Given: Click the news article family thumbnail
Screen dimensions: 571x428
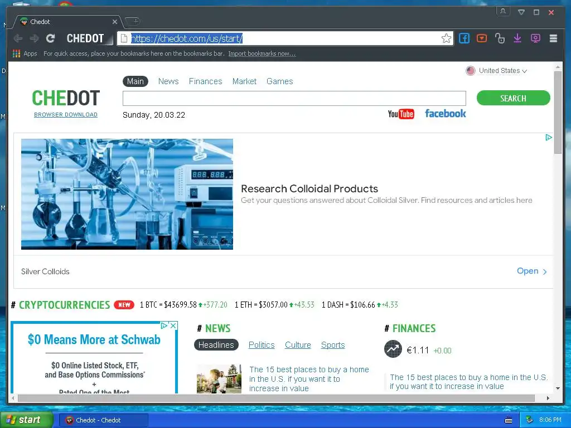Looking at the screenshot, I should coord(219,379).
